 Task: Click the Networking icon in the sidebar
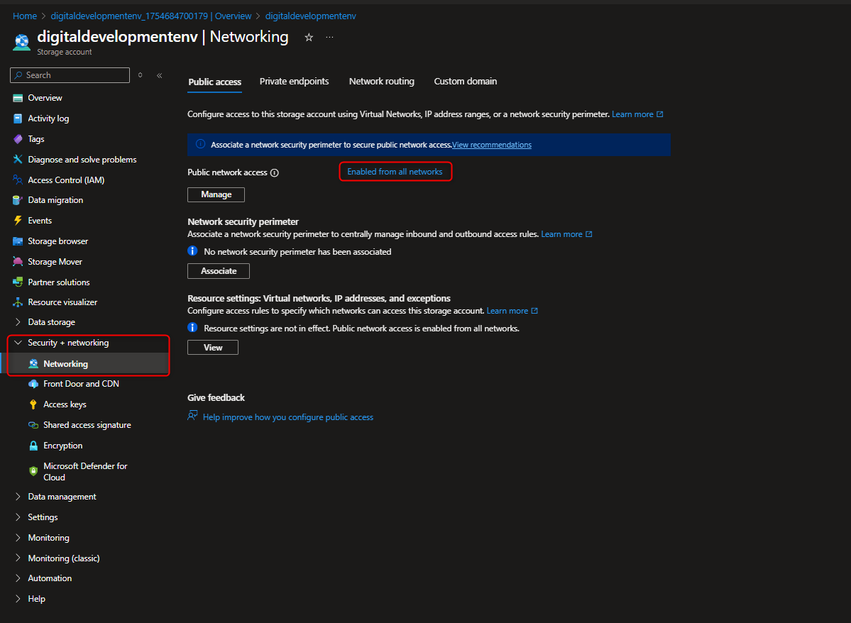[x=33, y=363]
